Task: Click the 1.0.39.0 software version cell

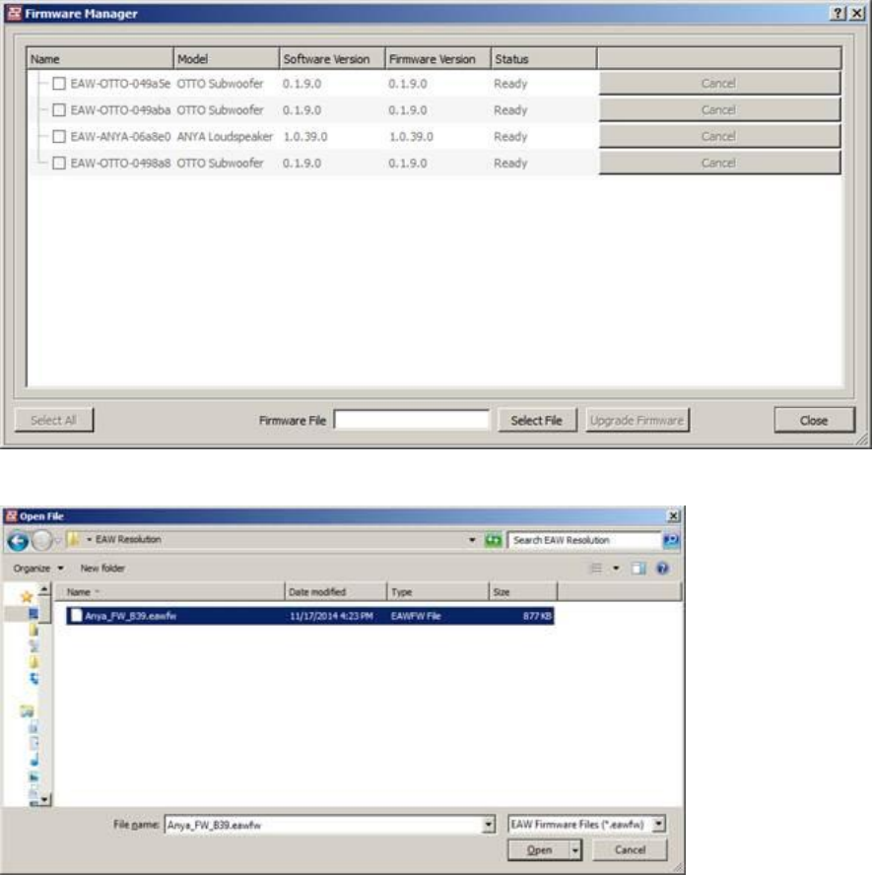Action: point(305,136)
